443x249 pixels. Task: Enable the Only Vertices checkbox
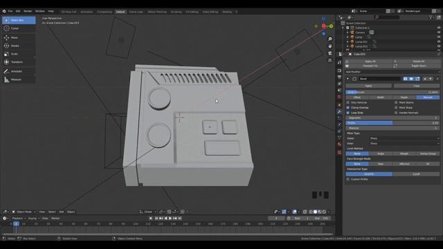pos(347,102)
